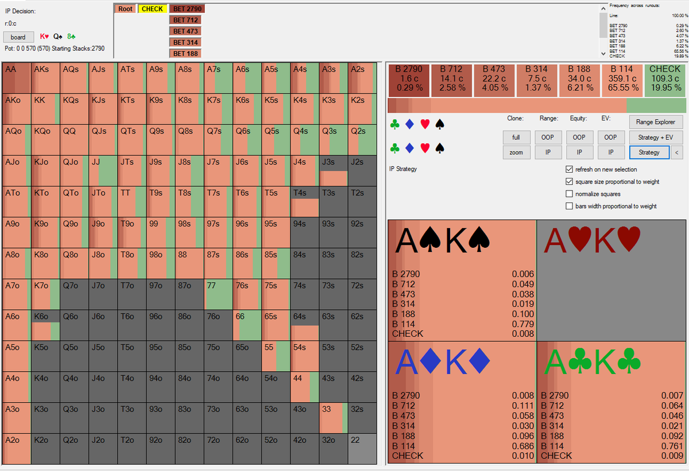Image resolution: width=689 pixels, height=471 pixels.
Task: Show OOP equity
Action: pyautogui.click(x=579, y=137)
